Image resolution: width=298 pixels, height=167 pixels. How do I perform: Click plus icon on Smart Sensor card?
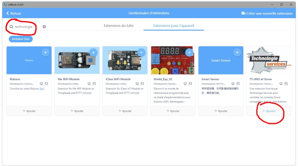pyautogui.click(x=237, y=53)
